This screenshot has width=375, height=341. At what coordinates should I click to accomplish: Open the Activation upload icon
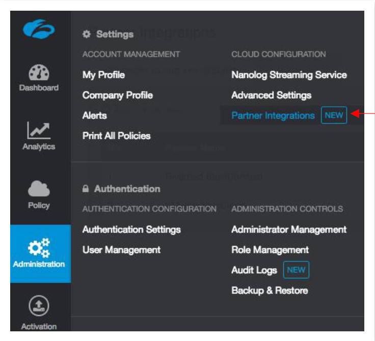point(39,307)
